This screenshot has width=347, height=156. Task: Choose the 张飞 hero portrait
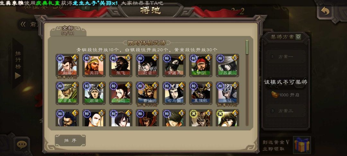120,65
